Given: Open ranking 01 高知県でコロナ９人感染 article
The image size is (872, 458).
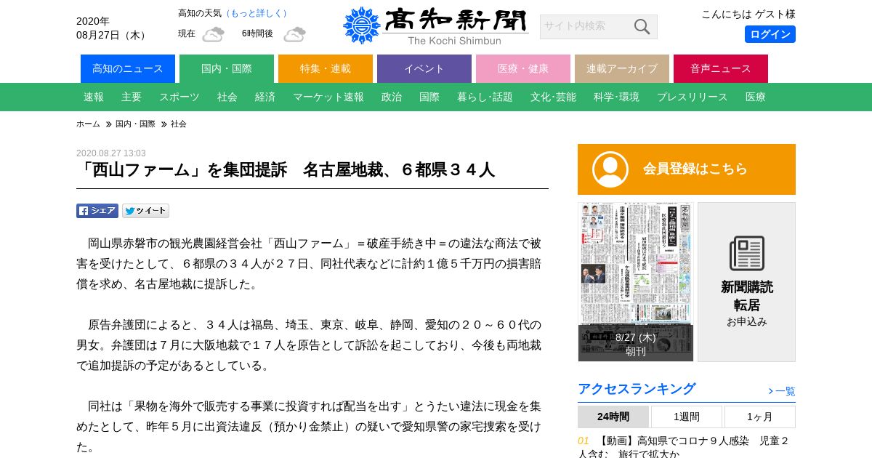Looking at the screenshot, I should tap(683, 447).
